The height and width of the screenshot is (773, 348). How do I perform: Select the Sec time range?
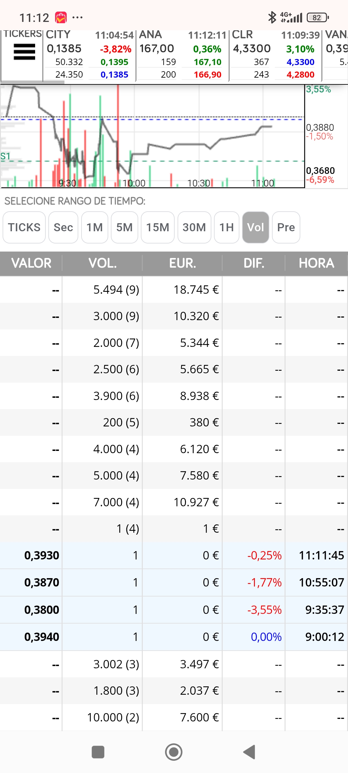pyautogui.click(x=63, y=227)
